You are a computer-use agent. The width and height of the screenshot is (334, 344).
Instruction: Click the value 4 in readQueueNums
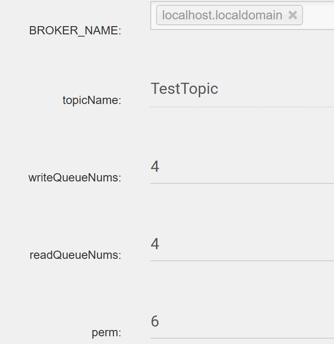pyautogui.click(x=155, y=244)
